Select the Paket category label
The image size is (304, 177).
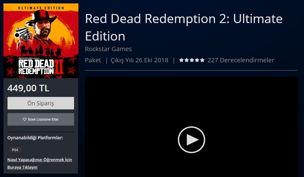pos(93,60)
